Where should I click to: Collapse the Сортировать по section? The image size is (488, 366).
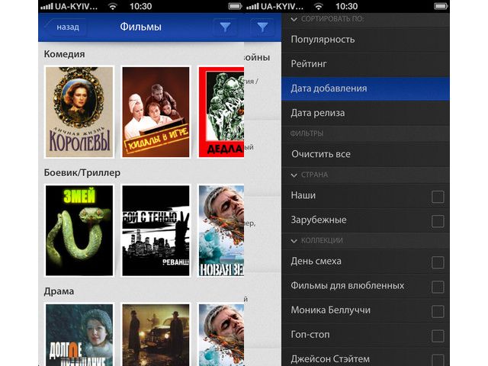click(294, 19)
